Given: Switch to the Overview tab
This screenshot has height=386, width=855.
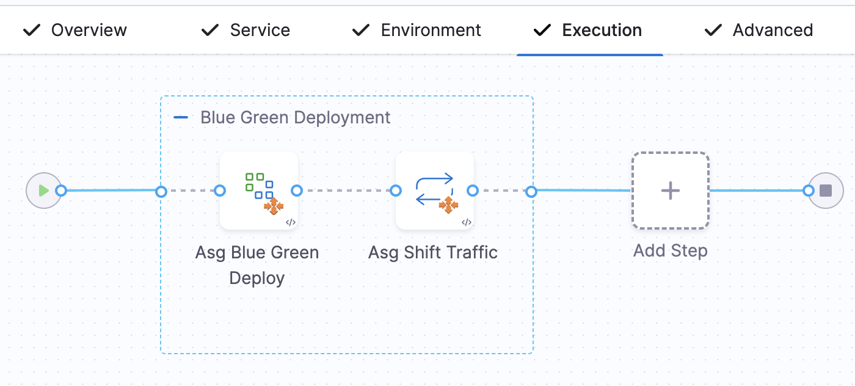Looking at the screenshot, I should coord(75,30).
